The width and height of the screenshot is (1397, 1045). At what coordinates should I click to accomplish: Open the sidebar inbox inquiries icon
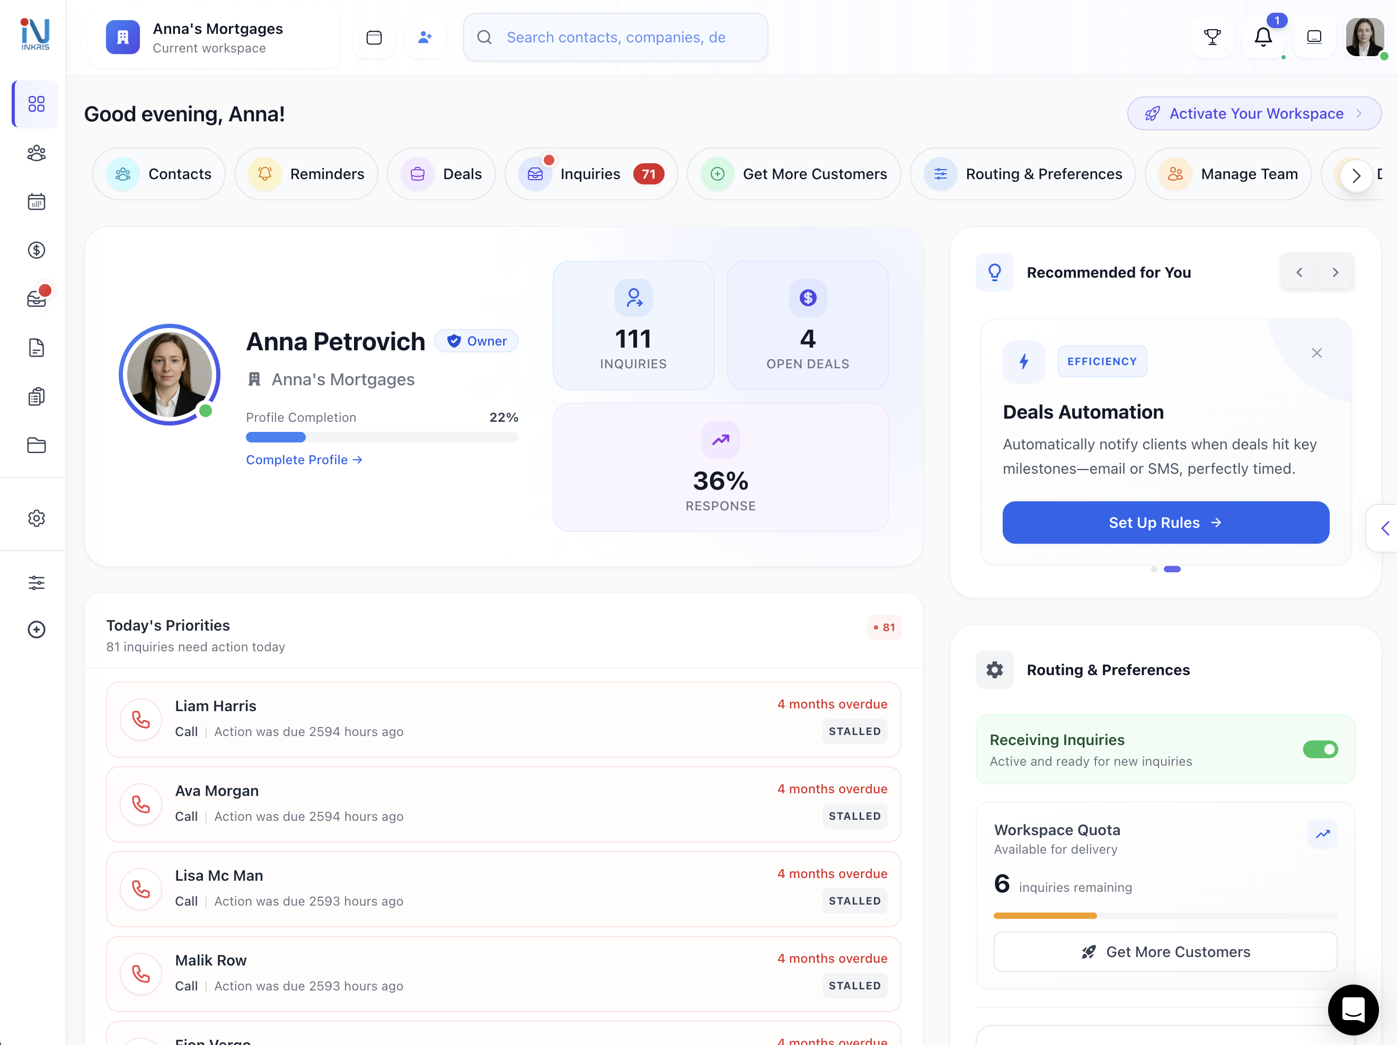(36, 299)
